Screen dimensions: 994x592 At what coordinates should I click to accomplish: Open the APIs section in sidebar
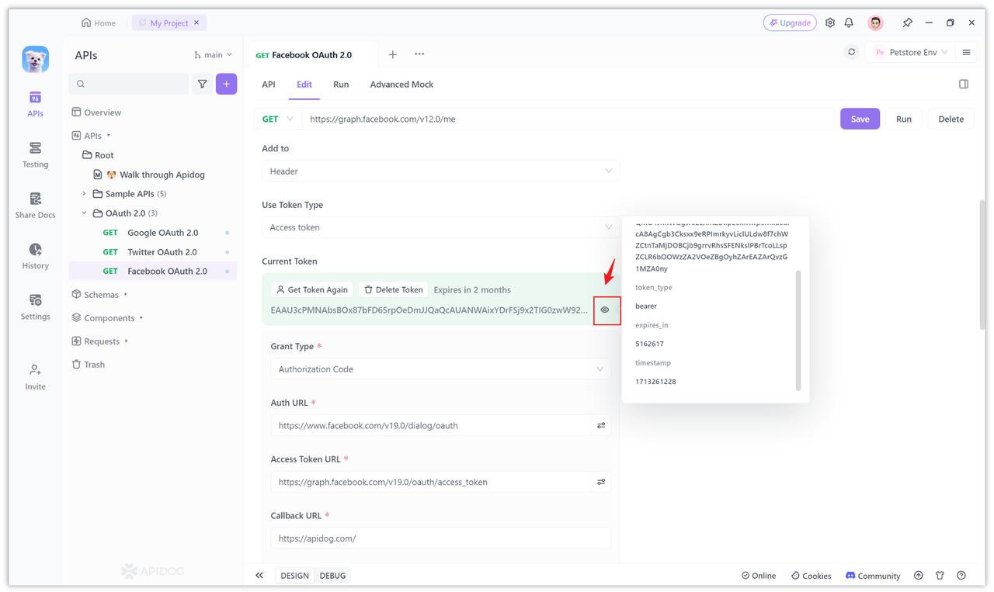(35, 104)
